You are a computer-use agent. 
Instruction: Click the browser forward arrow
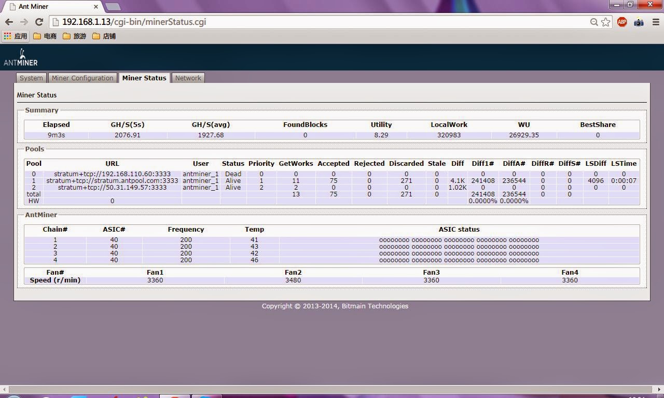24,22
